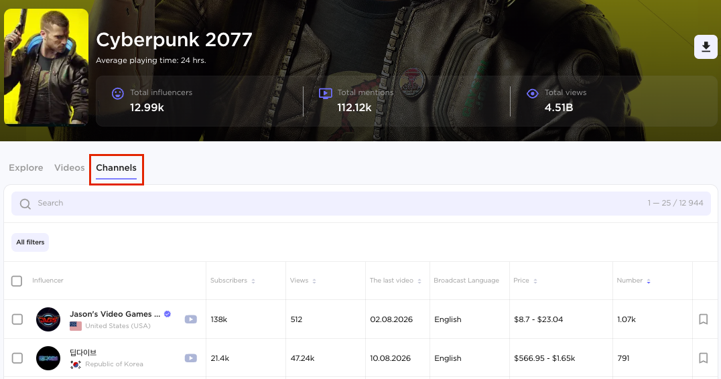The width and height of the screenshot is (721, 379).
Task: Select all influencers with header checkbox
Action: (17, 281)
